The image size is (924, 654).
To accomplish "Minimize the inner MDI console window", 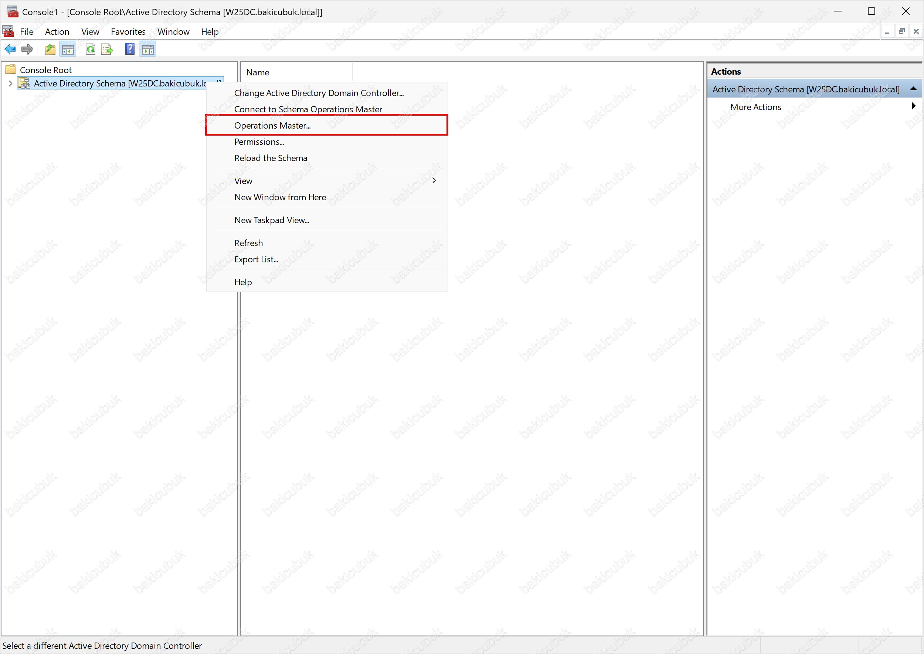I will point(887,31).
